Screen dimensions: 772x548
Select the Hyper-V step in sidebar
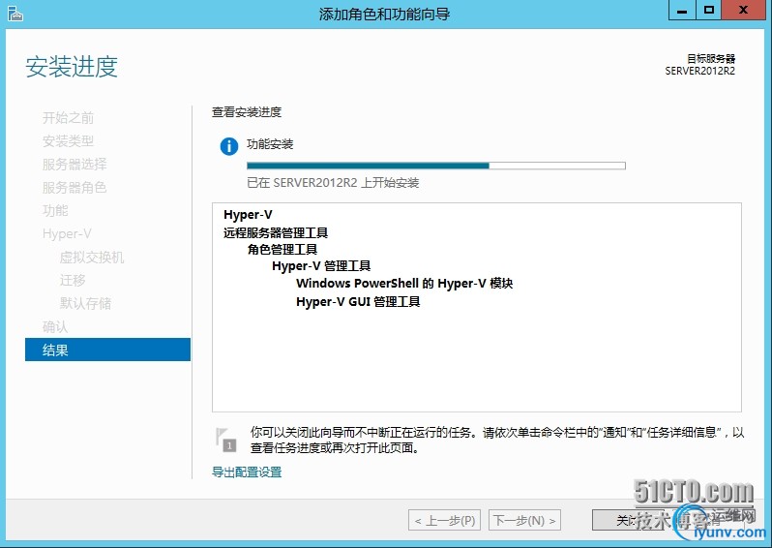(67, 233)
